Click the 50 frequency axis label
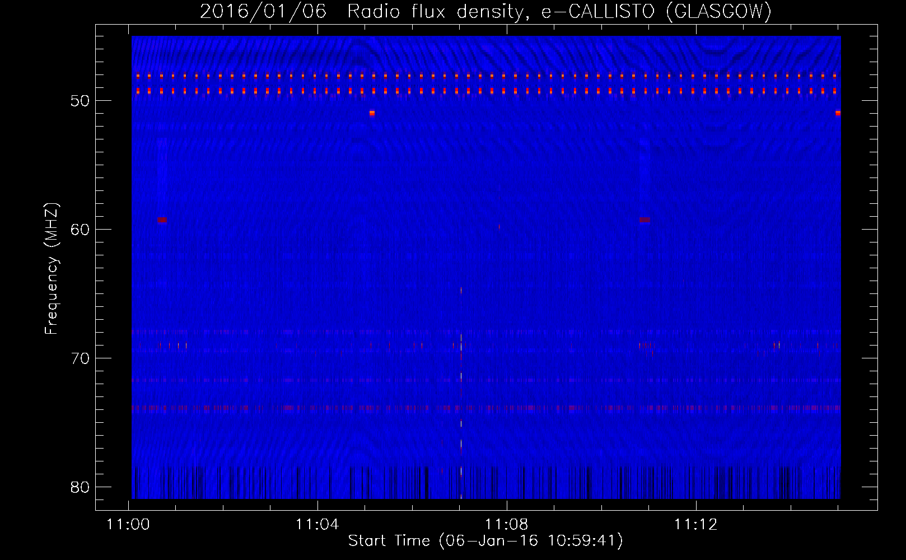This screenshot has height=560, width=906. (80, 101)
